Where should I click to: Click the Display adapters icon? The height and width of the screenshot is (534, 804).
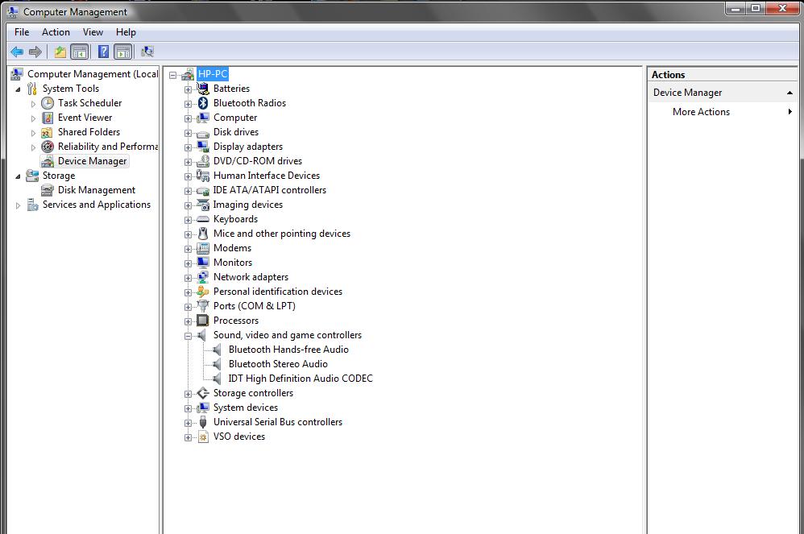click(203, 147)
